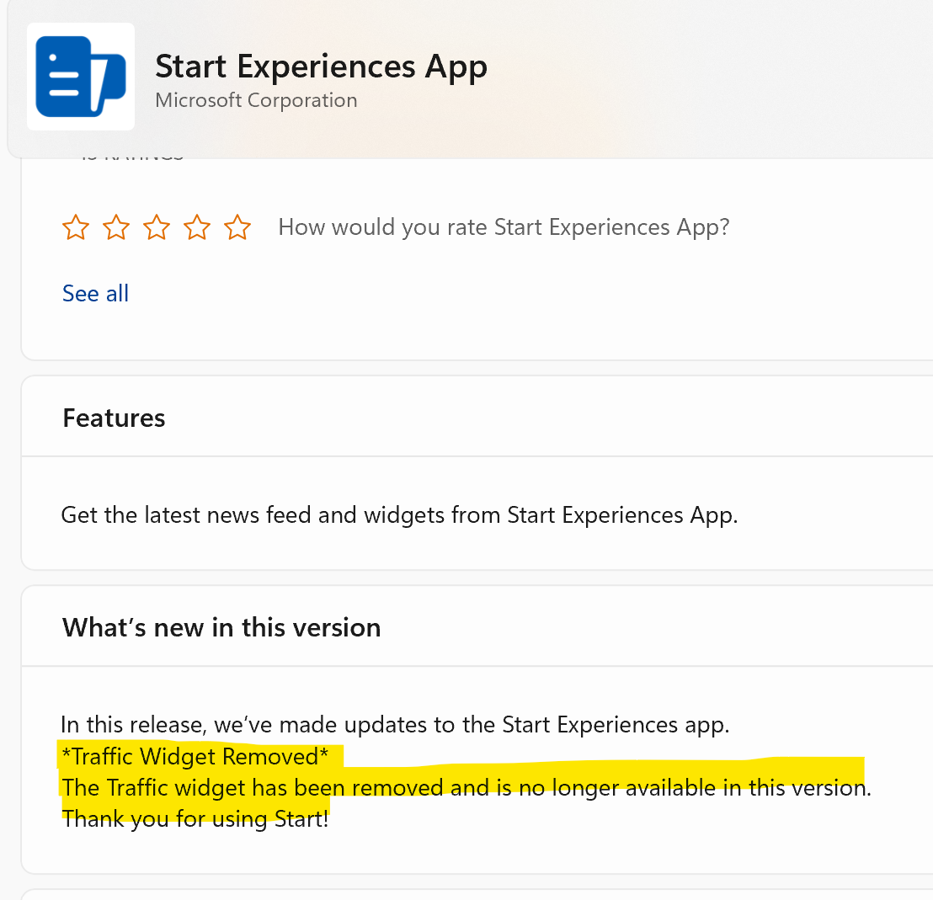Expand the Features section header

[x=114, y=417]
